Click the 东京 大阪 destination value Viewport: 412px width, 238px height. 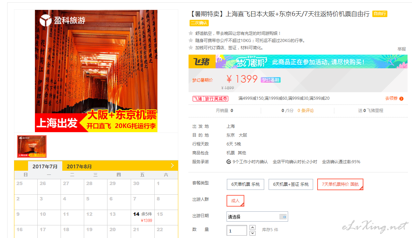237,135
